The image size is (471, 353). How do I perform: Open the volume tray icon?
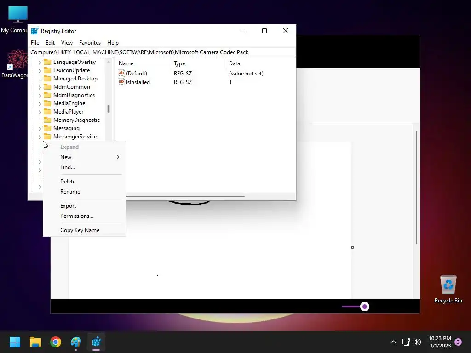(x=417, y=342)
